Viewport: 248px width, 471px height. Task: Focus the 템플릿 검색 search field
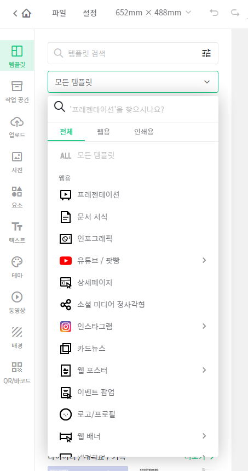click(133, 53)
